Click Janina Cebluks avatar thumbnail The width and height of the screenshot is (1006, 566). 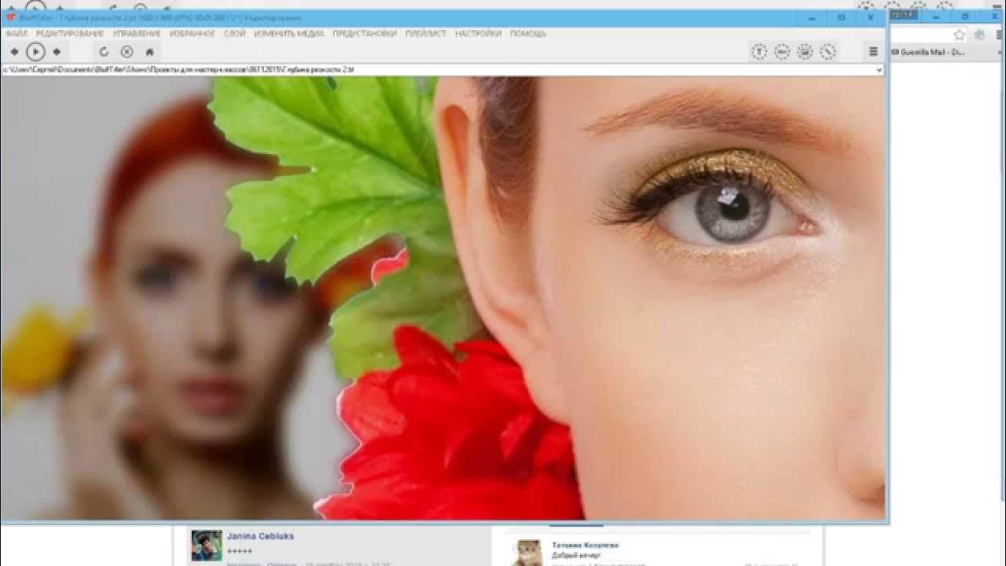pos(207,546)
